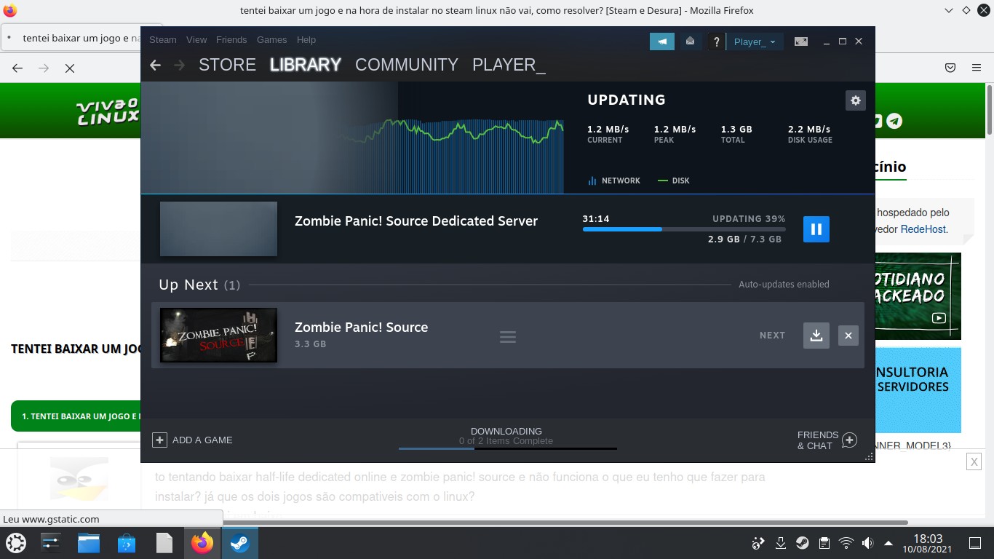Click the Zombie Panic! Source thumbnail

(x=218, y=335)
